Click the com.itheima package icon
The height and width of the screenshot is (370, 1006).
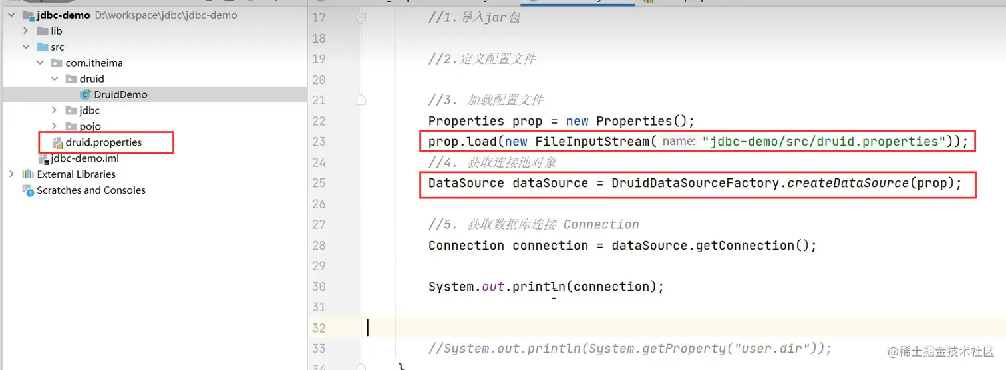(57, 63)
